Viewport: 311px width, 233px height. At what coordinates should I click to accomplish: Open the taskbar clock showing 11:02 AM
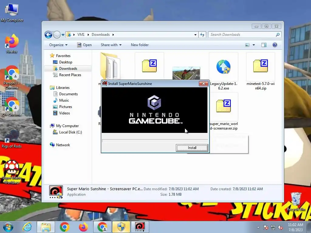296,227
